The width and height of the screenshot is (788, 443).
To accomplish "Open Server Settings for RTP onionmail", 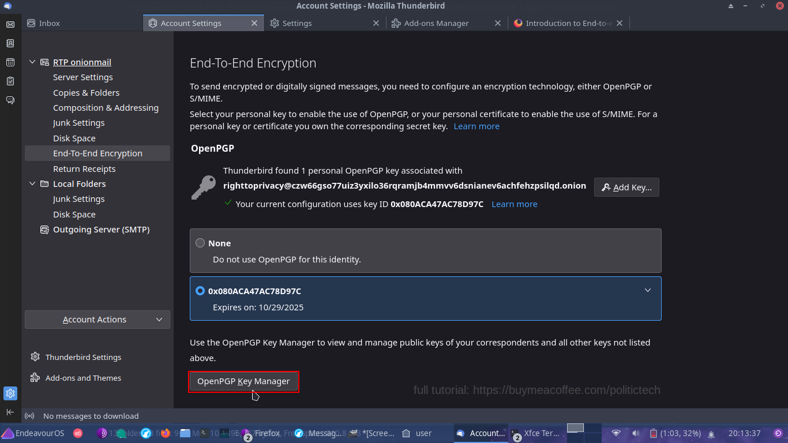I will click(83, 77).
